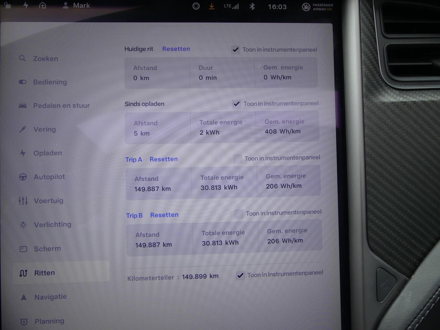Viewport: 440px width, 330px height.
Task: Click the Voertuig sliders icon
Action: [x=23, y=201]
